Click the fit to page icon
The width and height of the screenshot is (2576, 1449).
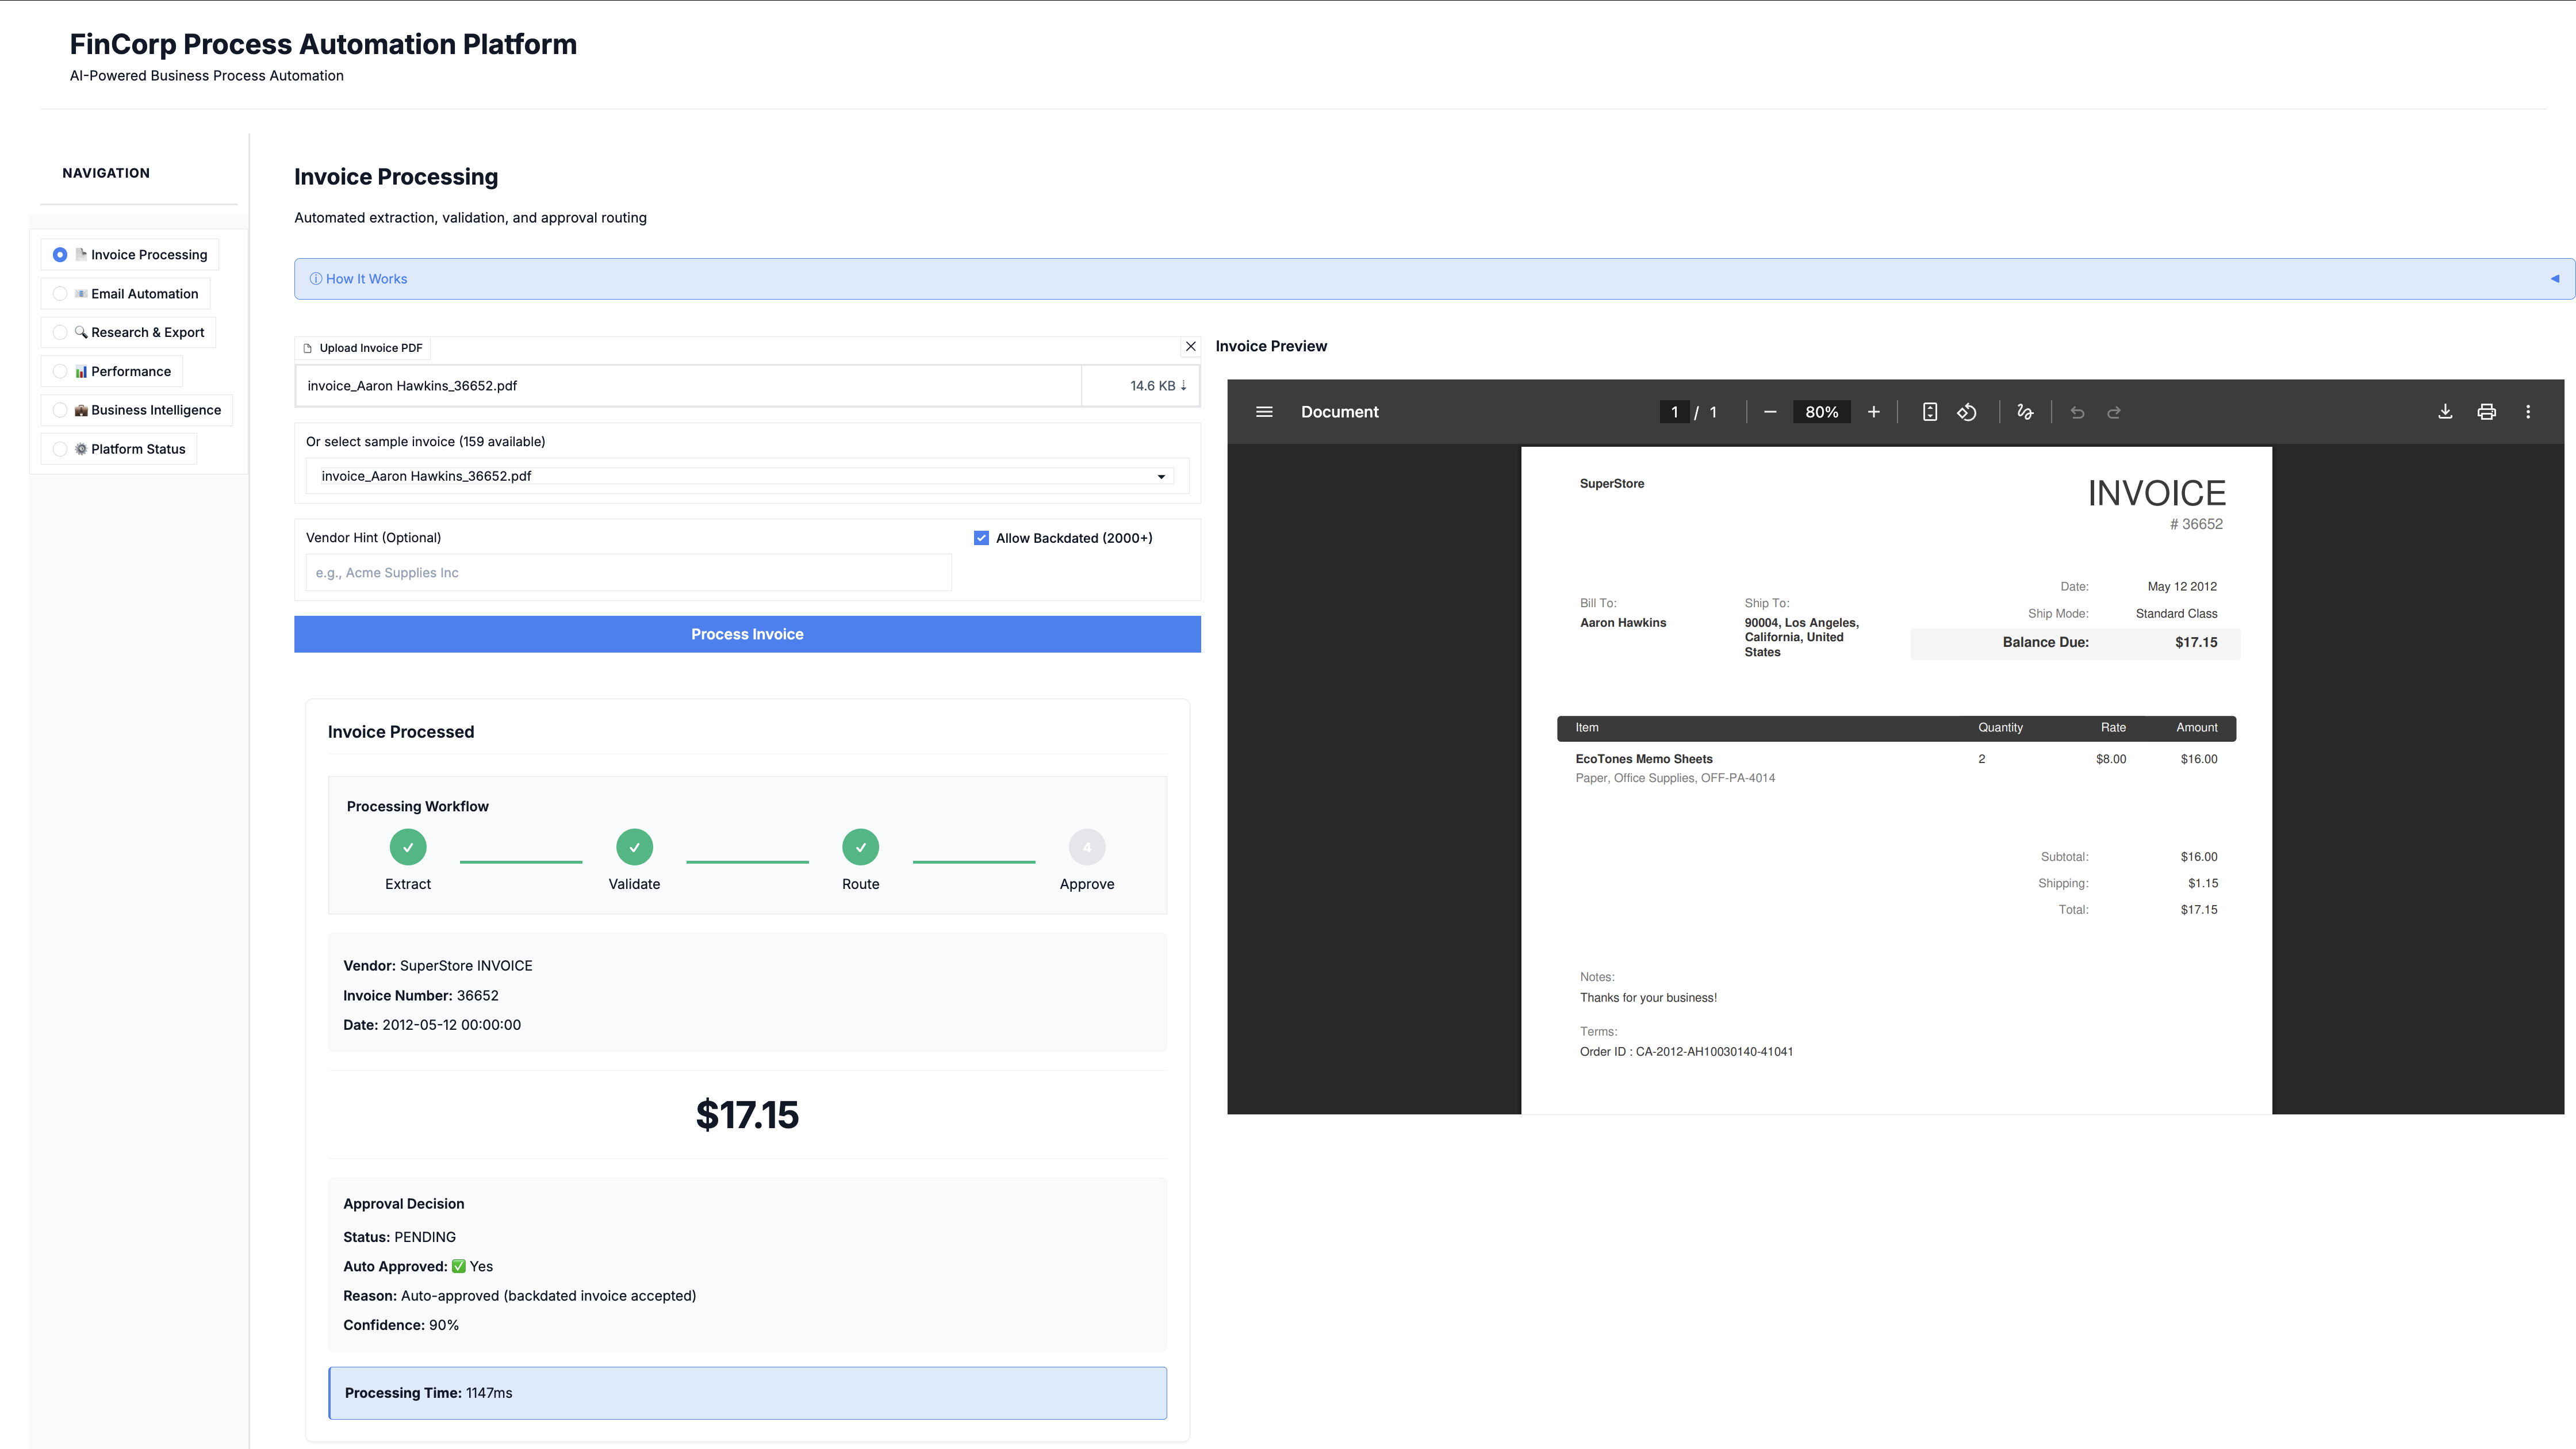(1930, 412)
